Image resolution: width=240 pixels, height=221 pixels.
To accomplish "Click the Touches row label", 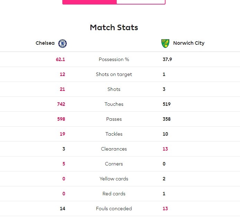I will tap(114, 104).
